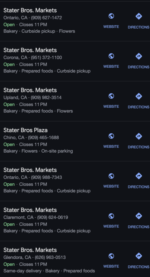Image resolution: width=150 pixels, height=277 pixels.
Task: Open website for Ontario store (909) 627-1472
Action: click(111, 21)
